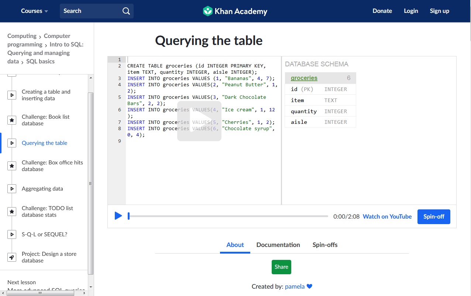Open Challenge: TODO list database stats

pyautogui.click(x=47, y=212)
